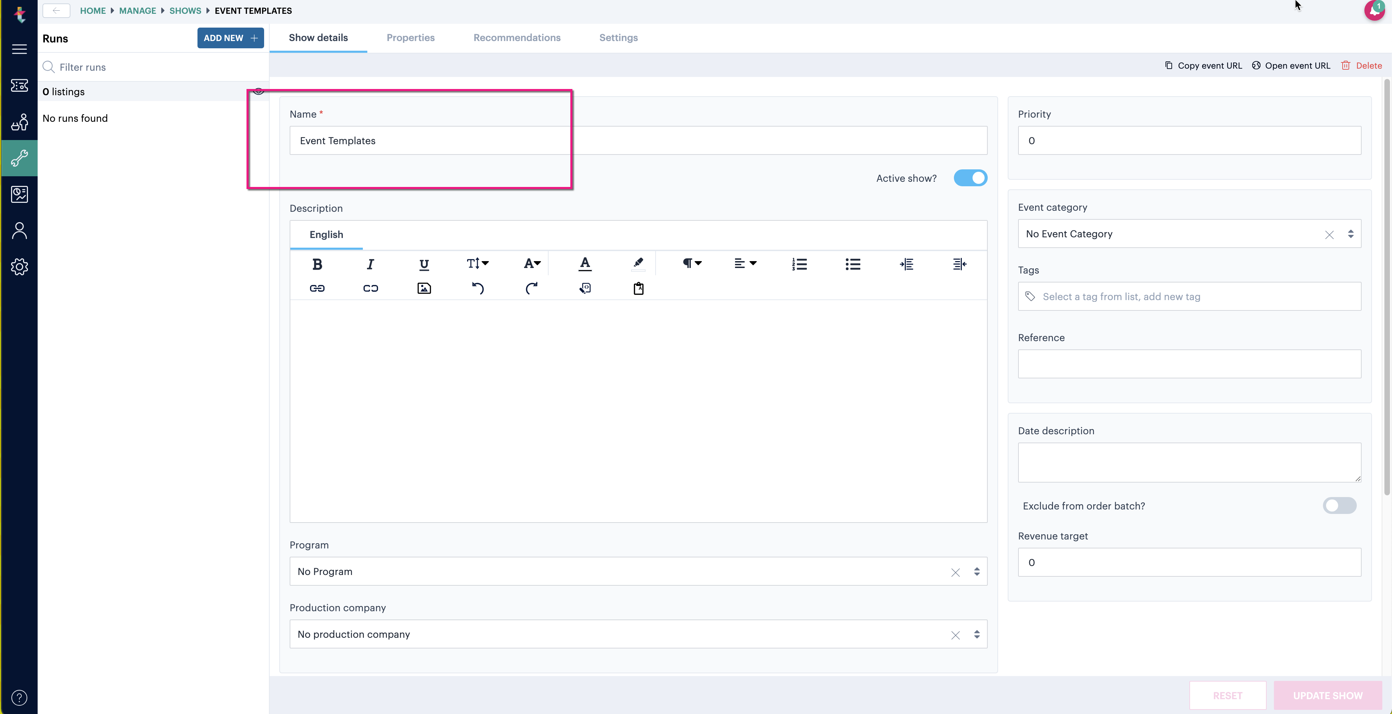Toggle bold formatting in description editor
Image resolution: width=1392 pixels, height=714 pixels.
pyautogui.click(x=317, y=264)
